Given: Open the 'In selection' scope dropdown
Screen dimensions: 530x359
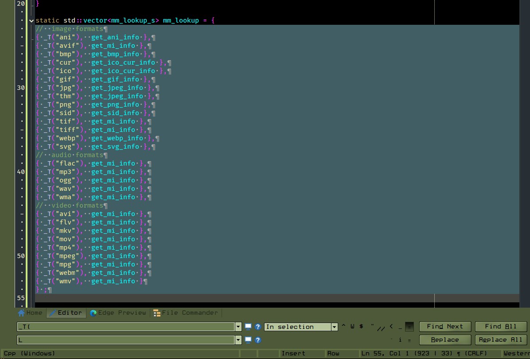Looking at the screenshot, I should click(x=334, y=327).
